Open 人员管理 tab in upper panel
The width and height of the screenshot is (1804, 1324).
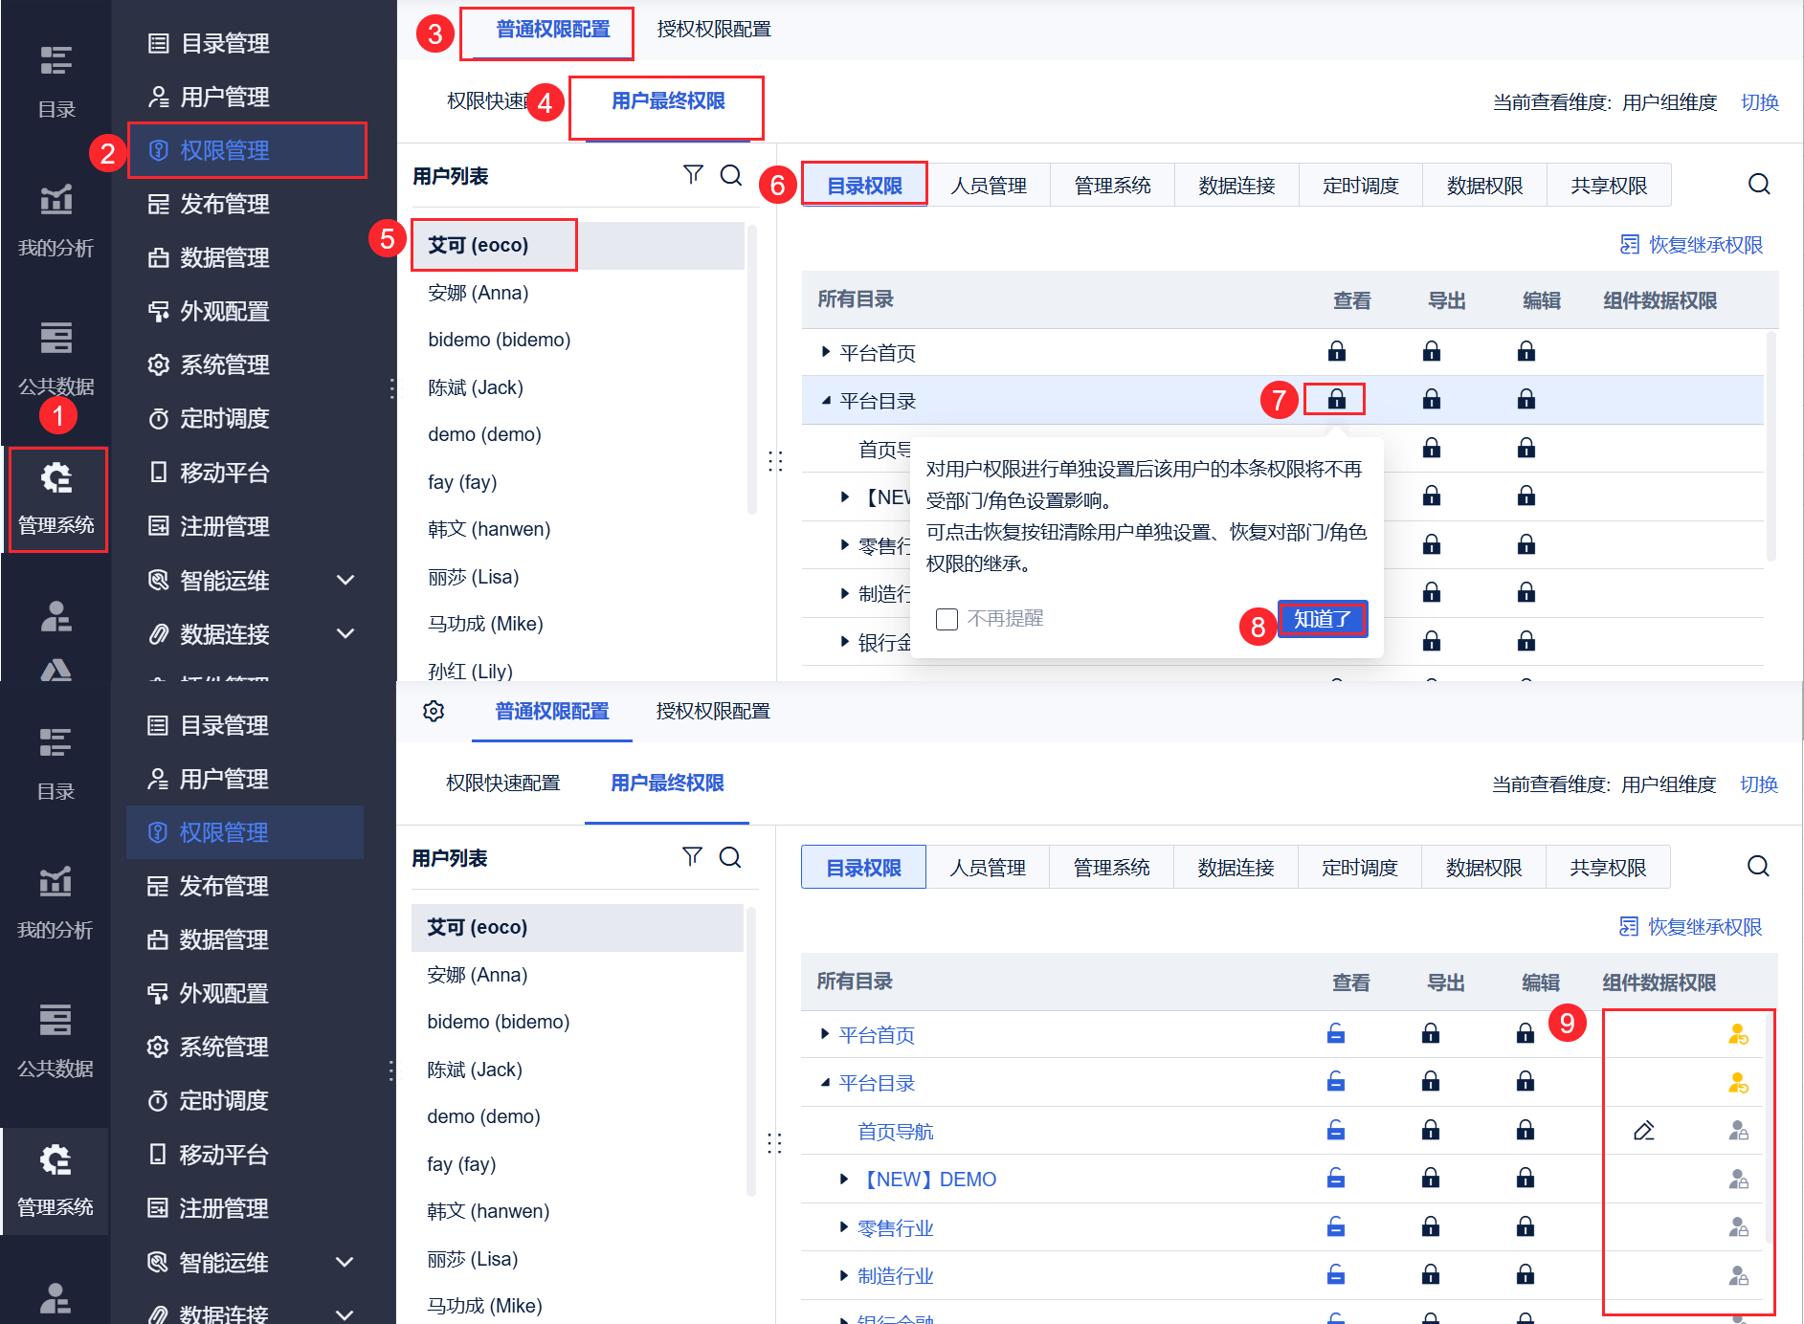[989, 186]
